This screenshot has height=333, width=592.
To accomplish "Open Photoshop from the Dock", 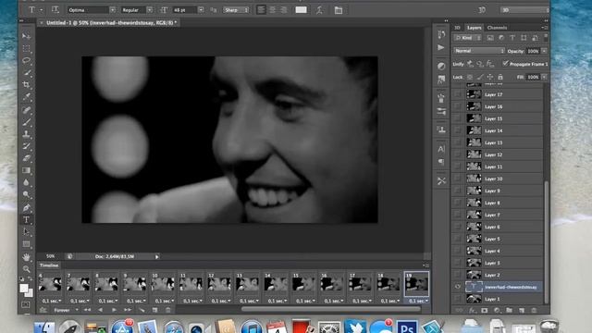I will tap(407, 327).
